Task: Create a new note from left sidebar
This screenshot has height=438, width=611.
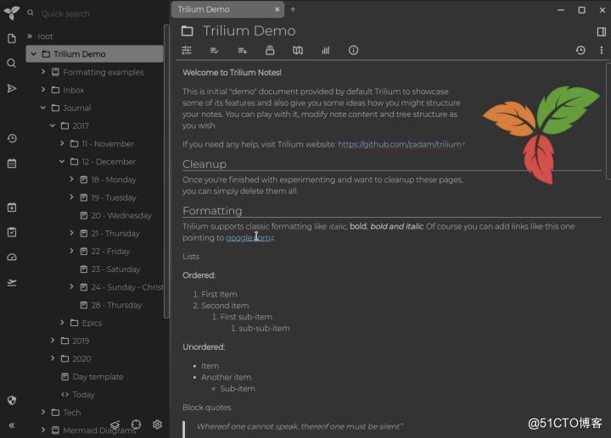Action: [x=12, y=38]
